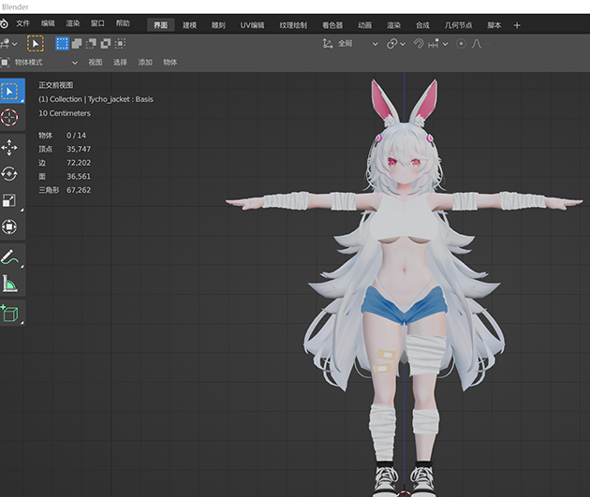This screenshot has width=590, height=497.
Task: Click the vertex count 35,747
Action: tap(79, 149)
